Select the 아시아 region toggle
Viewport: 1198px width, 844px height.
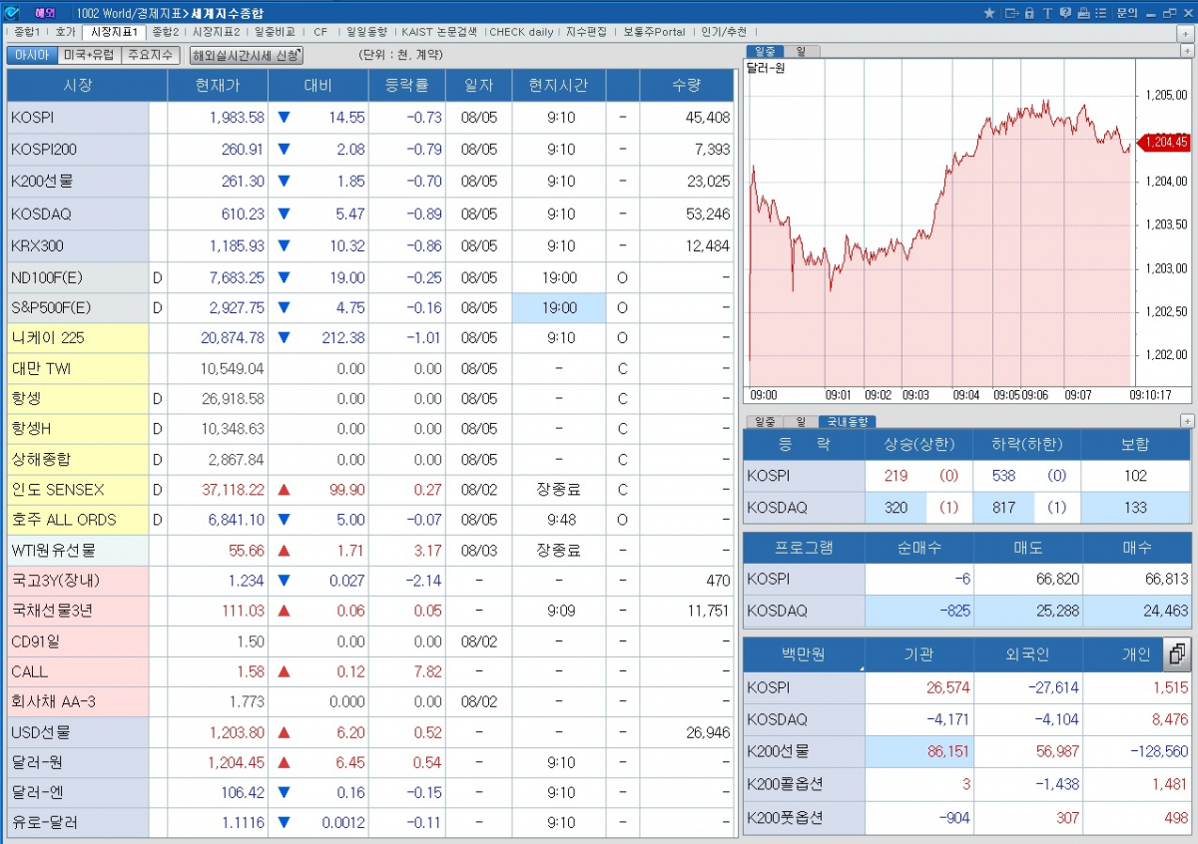32,55
